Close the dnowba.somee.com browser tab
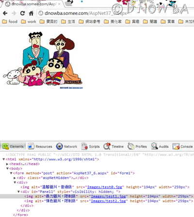 tap(59, 4)
